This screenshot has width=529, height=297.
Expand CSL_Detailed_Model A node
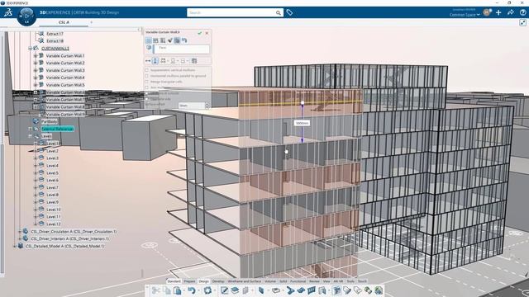pos(15,246)
